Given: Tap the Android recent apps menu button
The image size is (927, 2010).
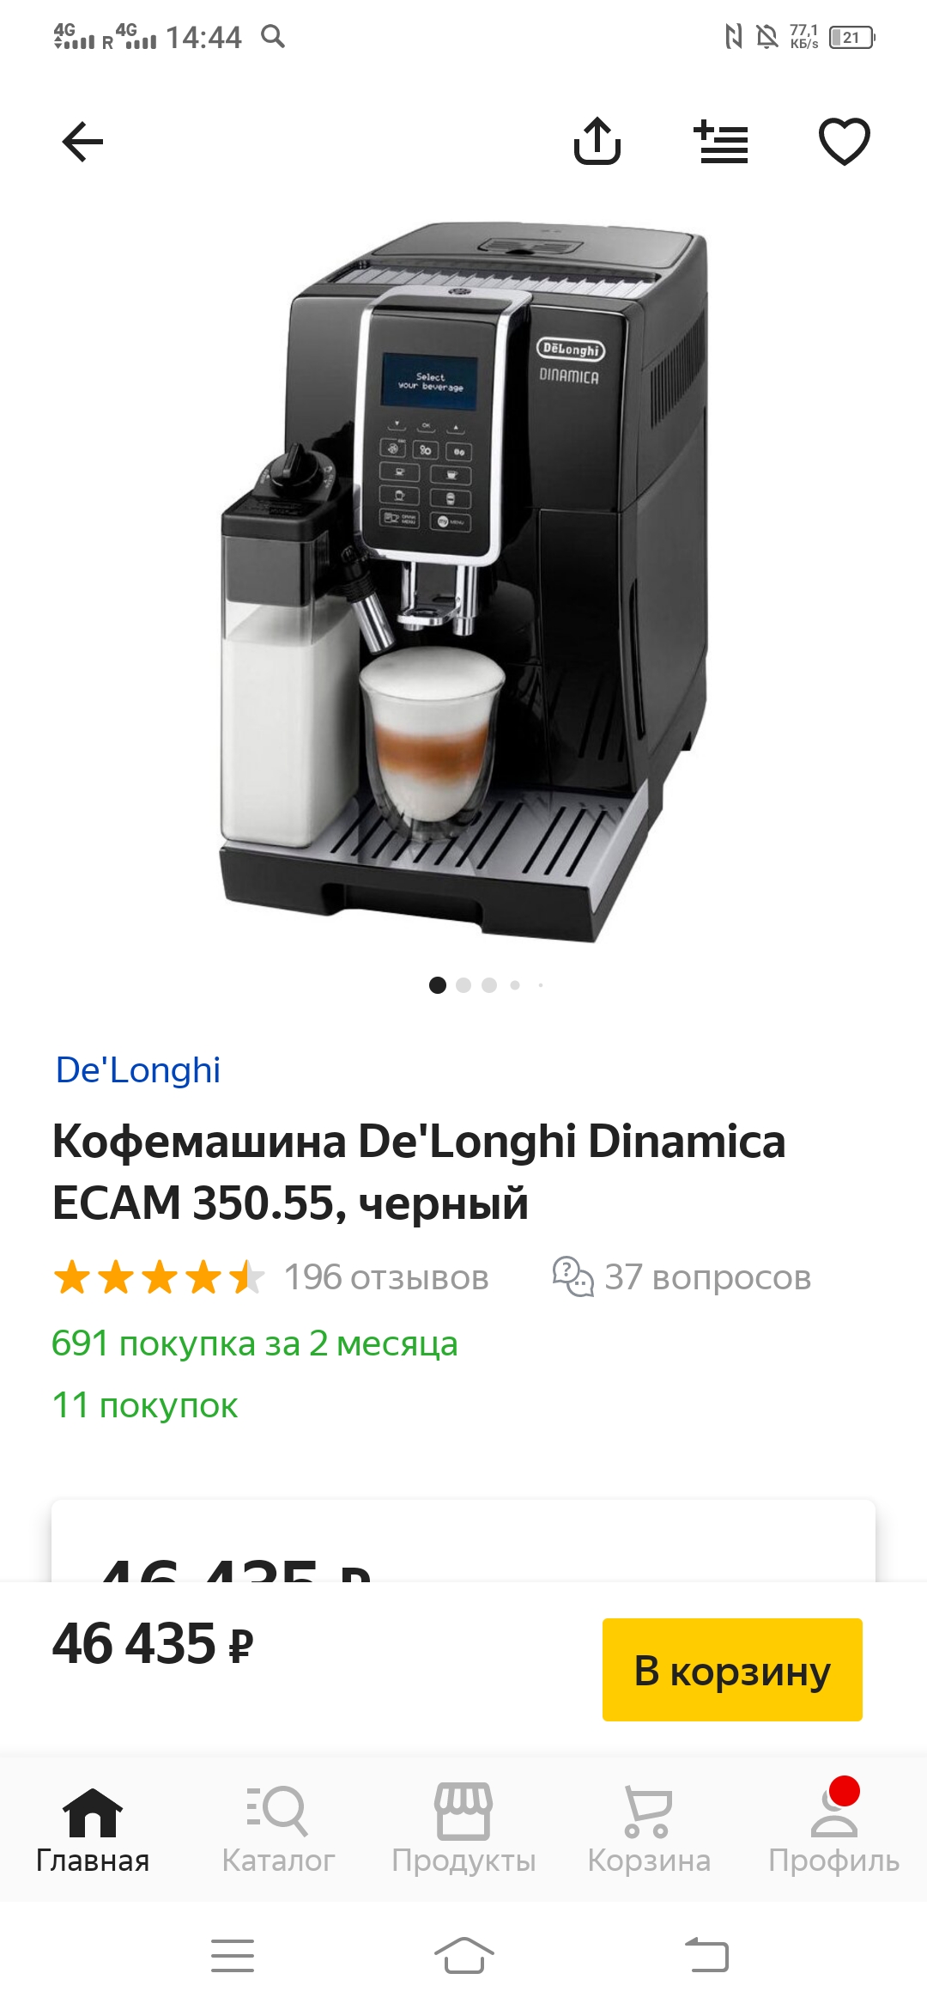Looking at the screenshot, I should pyautogui.click(x=233, y=1956).
